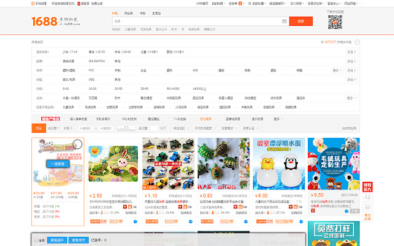
Task: Open the 网站导航 dropdown in top bar
Action: pos(351,4)
